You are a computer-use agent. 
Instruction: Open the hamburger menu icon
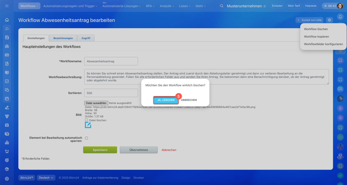[x=7, y=6]
